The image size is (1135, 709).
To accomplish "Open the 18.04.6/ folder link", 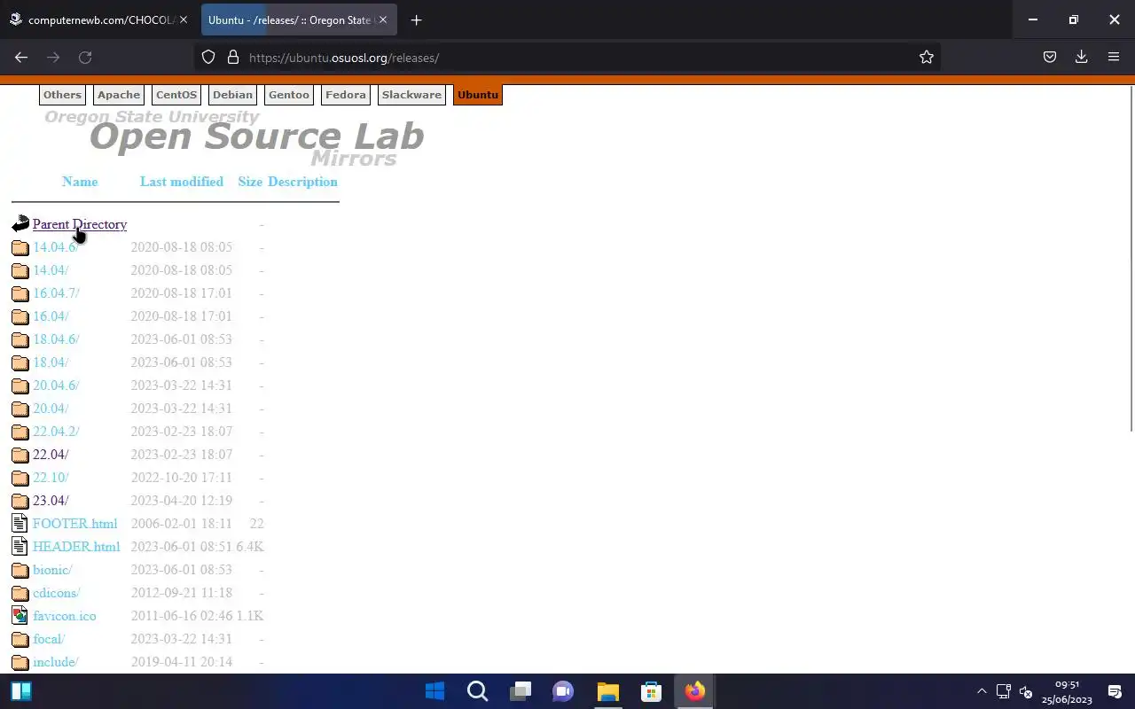I will (56, 339).
